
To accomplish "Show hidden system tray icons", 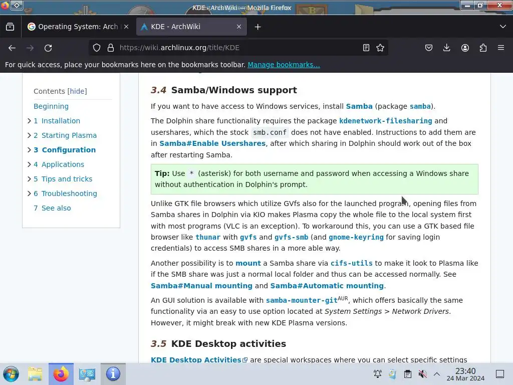I will point(437,374).
